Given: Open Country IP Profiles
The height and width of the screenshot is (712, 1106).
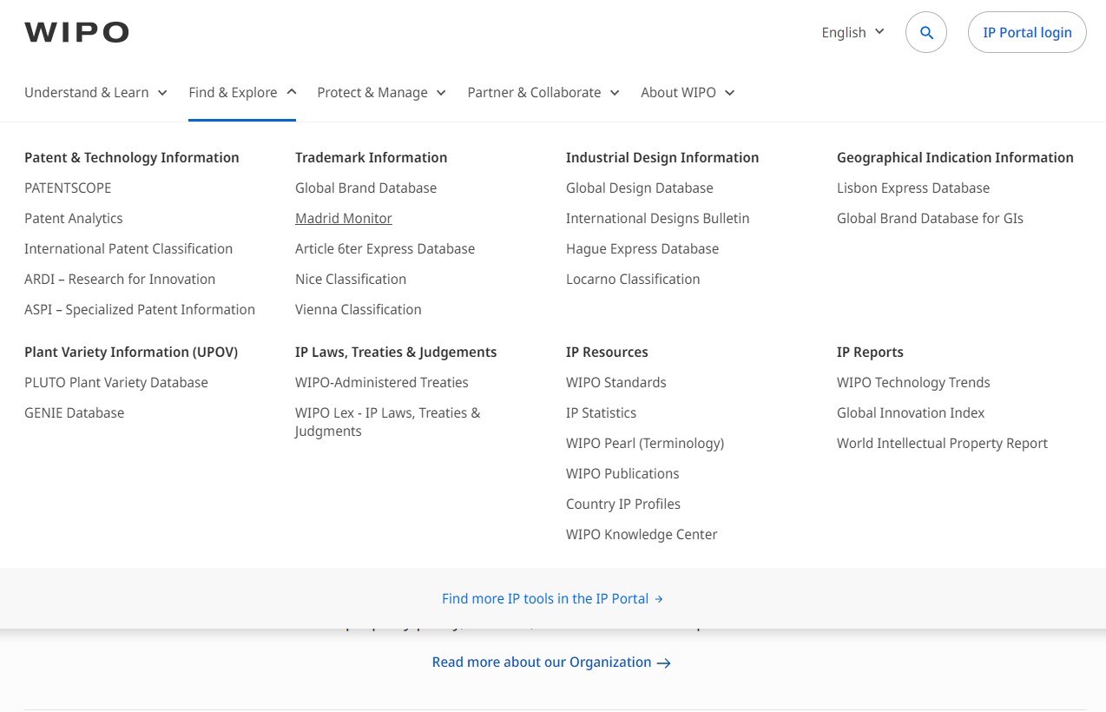Looking at the screenshot, I should (623, 504).
